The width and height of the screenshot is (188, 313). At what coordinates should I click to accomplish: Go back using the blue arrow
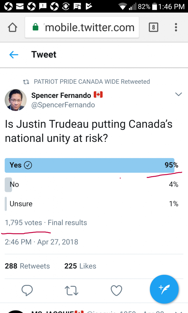click(14, 55)
